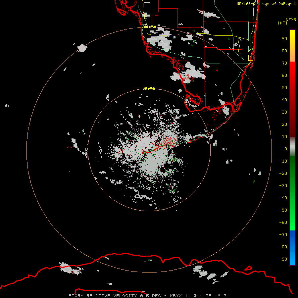Click the STORM RELATIVE VELOCITY product title
This screenshot has height=298, width=298.
tap(103, 296)
